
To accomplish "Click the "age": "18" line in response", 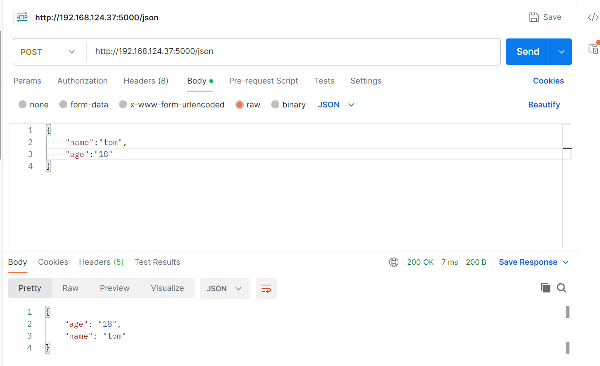I will 92,324.
